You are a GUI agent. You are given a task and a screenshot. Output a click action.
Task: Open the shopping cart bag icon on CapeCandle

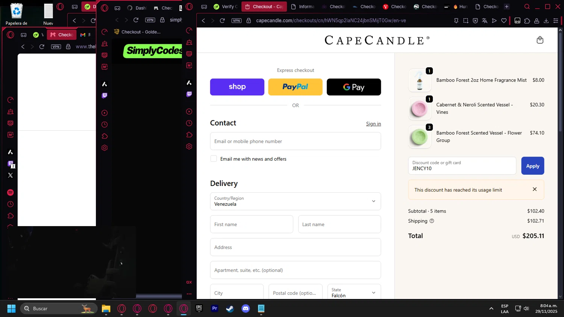540,40
